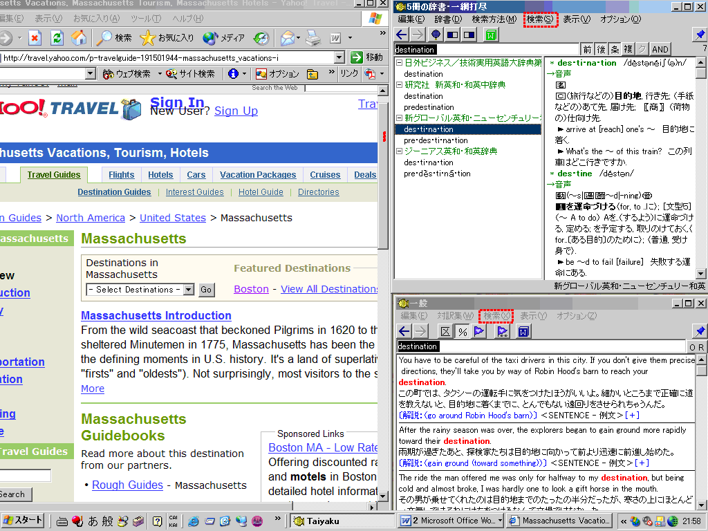This screenshot has width=708, height=531.
Task: Switch to the Flights tab on Yahoo Travel
Action: [121, 175]
